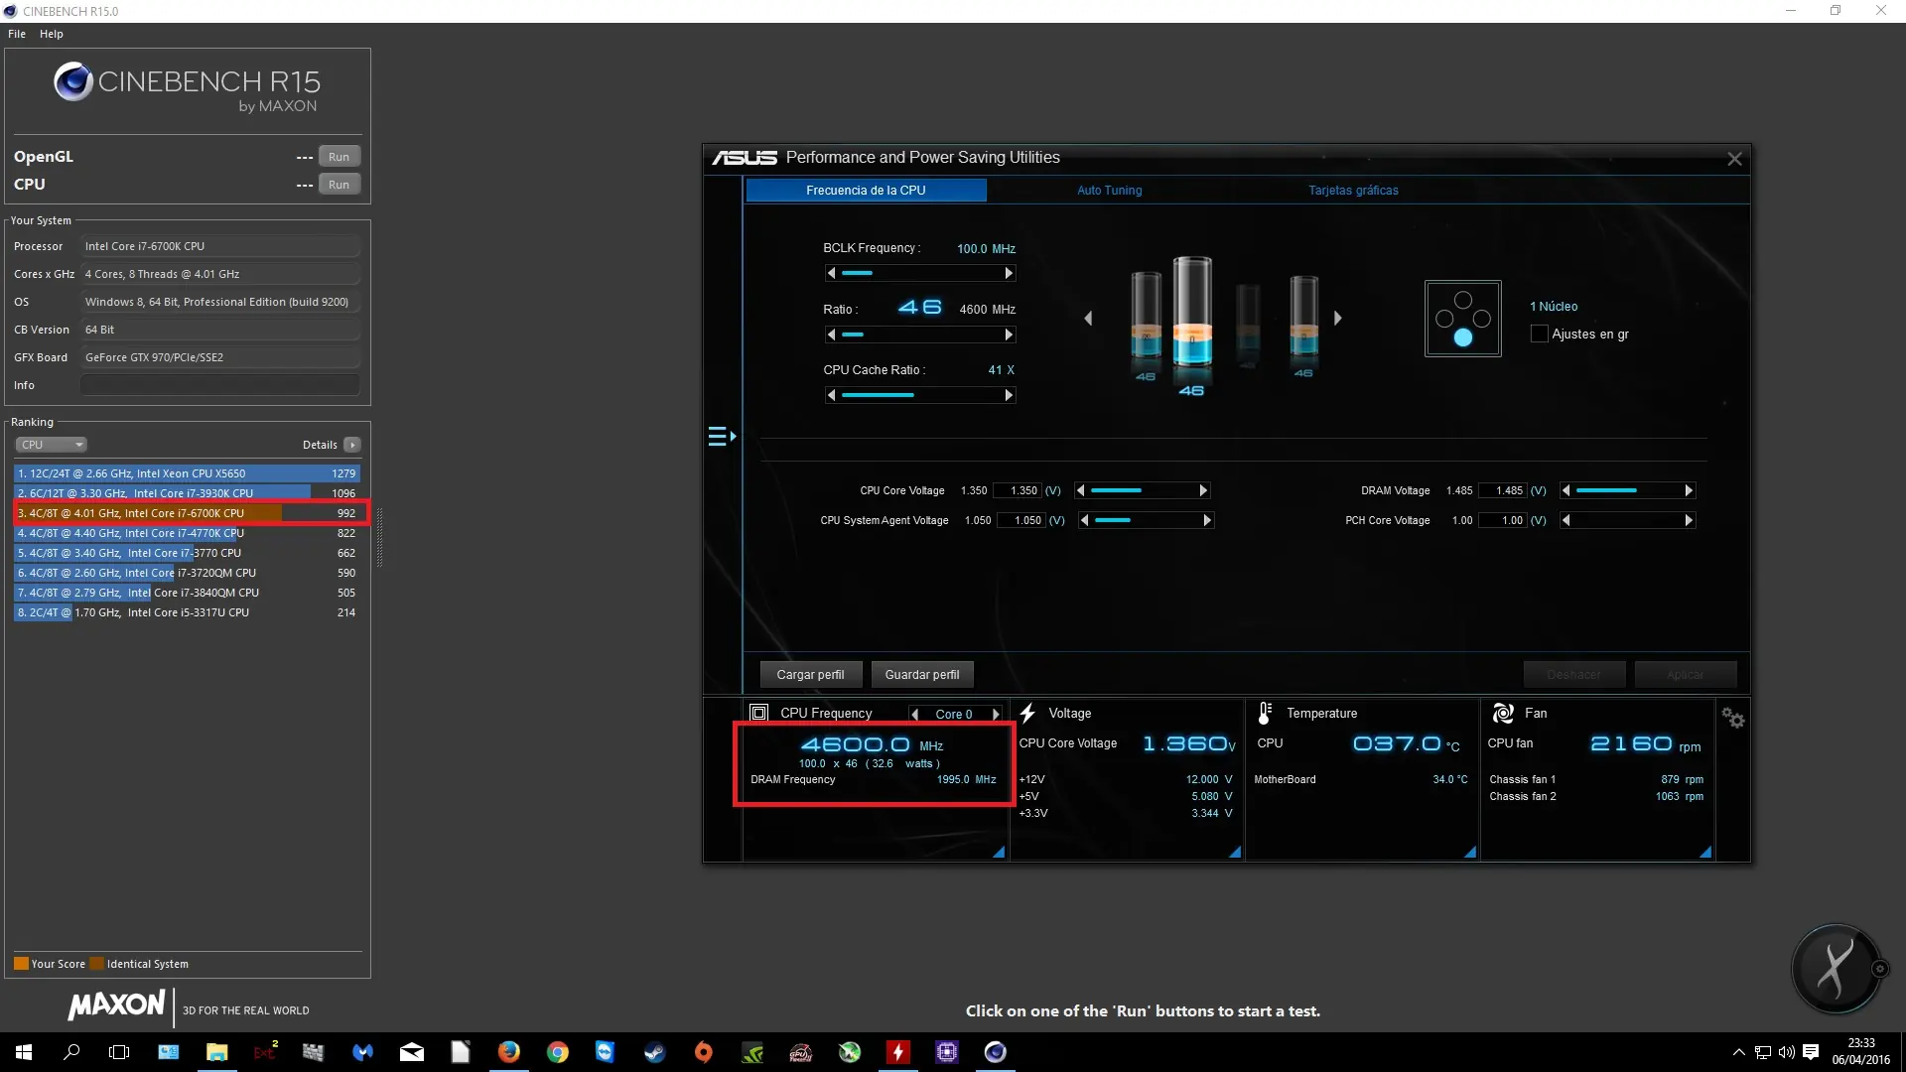Open the File menu
Screen dimensions: 1906x1072
[x=17, y=34]
